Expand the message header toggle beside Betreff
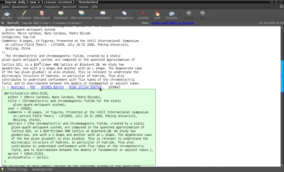This screenshot has height=172, width=284. [2, 23]
